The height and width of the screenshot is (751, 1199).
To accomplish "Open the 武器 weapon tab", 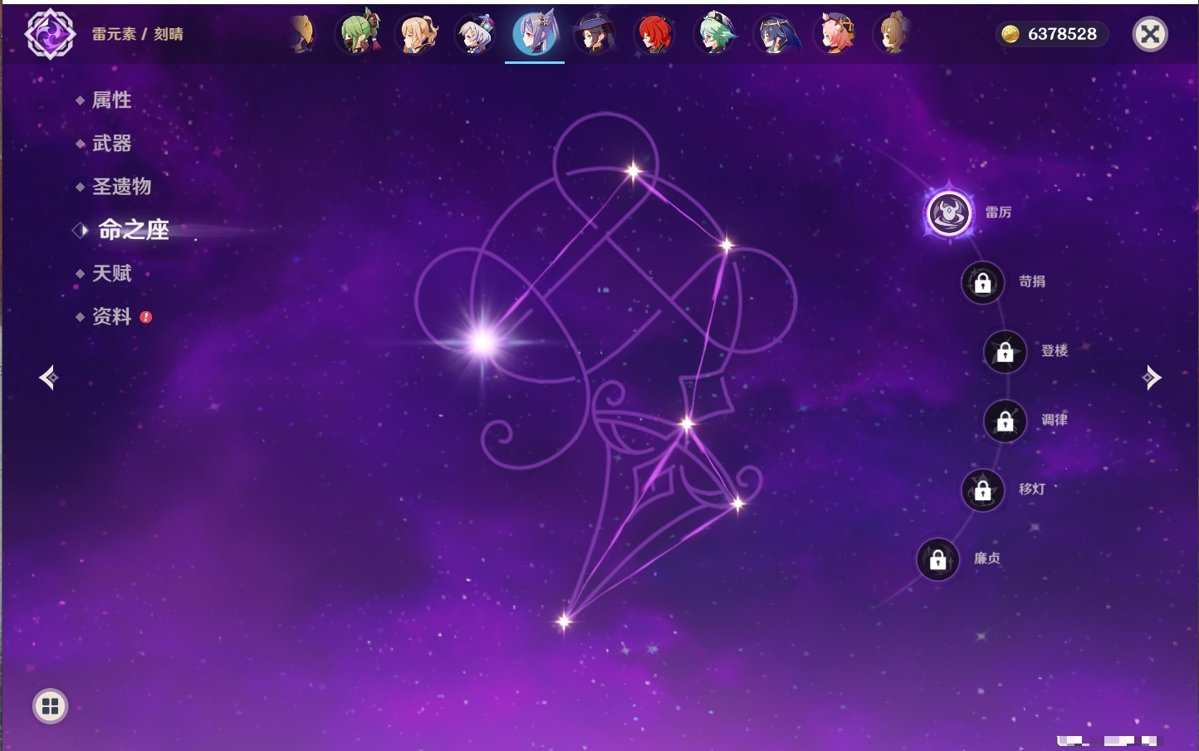I will [x=111, y=144].
